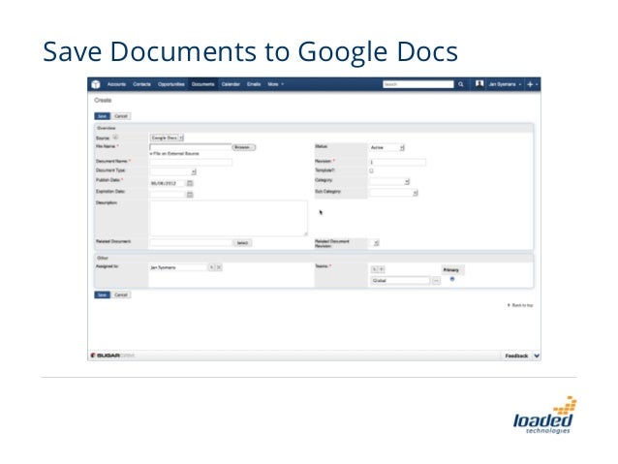Click the bottom Cancel button
Image resolution: width=618 pixels, height=464 pixels.
pos(121,294)
